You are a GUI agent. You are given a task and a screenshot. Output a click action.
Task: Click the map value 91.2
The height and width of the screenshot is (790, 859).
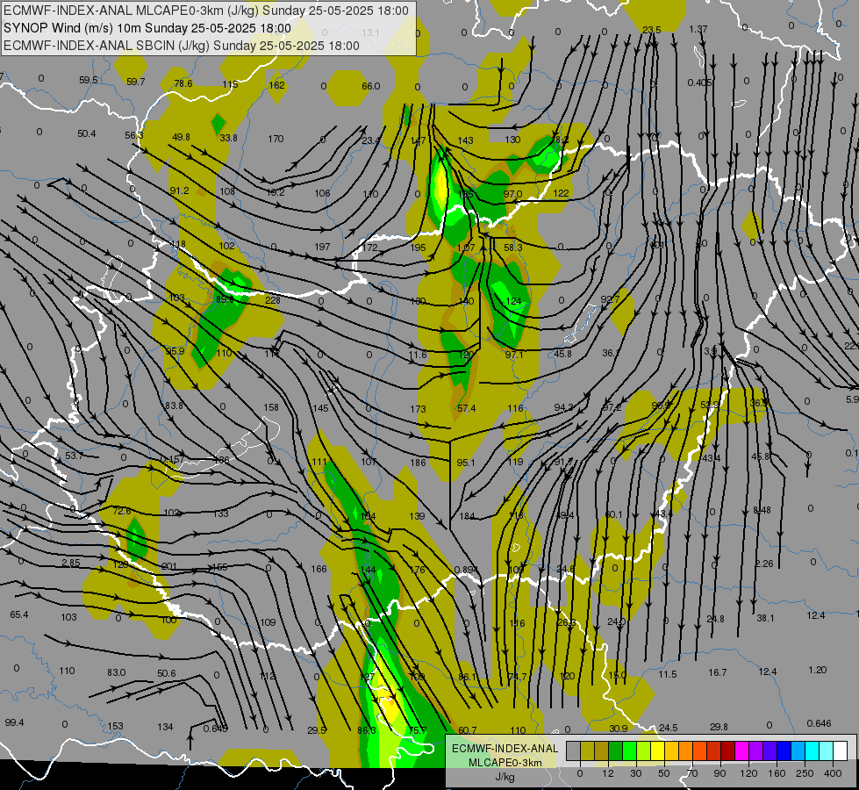pos(179,190)
